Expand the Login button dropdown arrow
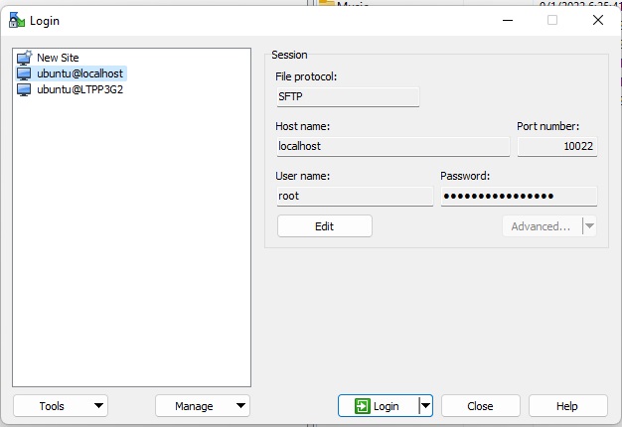The width and height of the screenshot is (622, 427). point(425,405)
